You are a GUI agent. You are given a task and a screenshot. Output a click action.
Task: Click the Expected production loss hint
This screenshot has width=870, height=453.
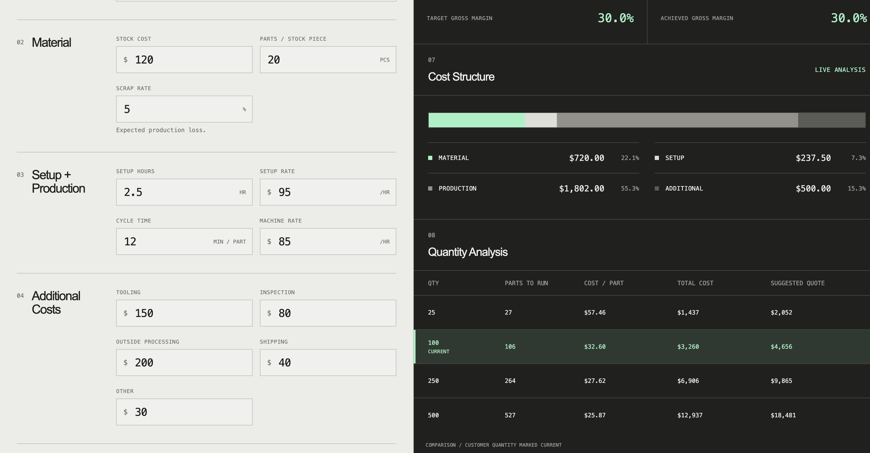tap(161, 130)
